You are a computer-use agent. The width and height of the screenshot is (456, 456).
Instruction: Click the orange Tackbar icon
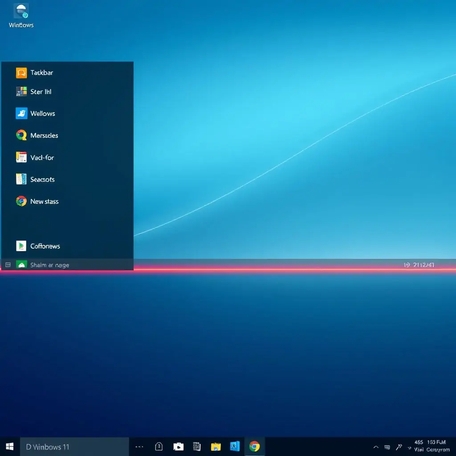point(21,72)
